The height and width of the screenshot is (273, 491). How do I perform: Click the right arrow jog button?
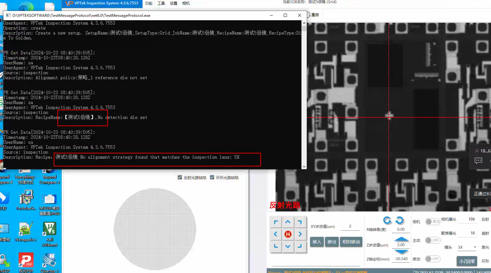tap(300, 234)
